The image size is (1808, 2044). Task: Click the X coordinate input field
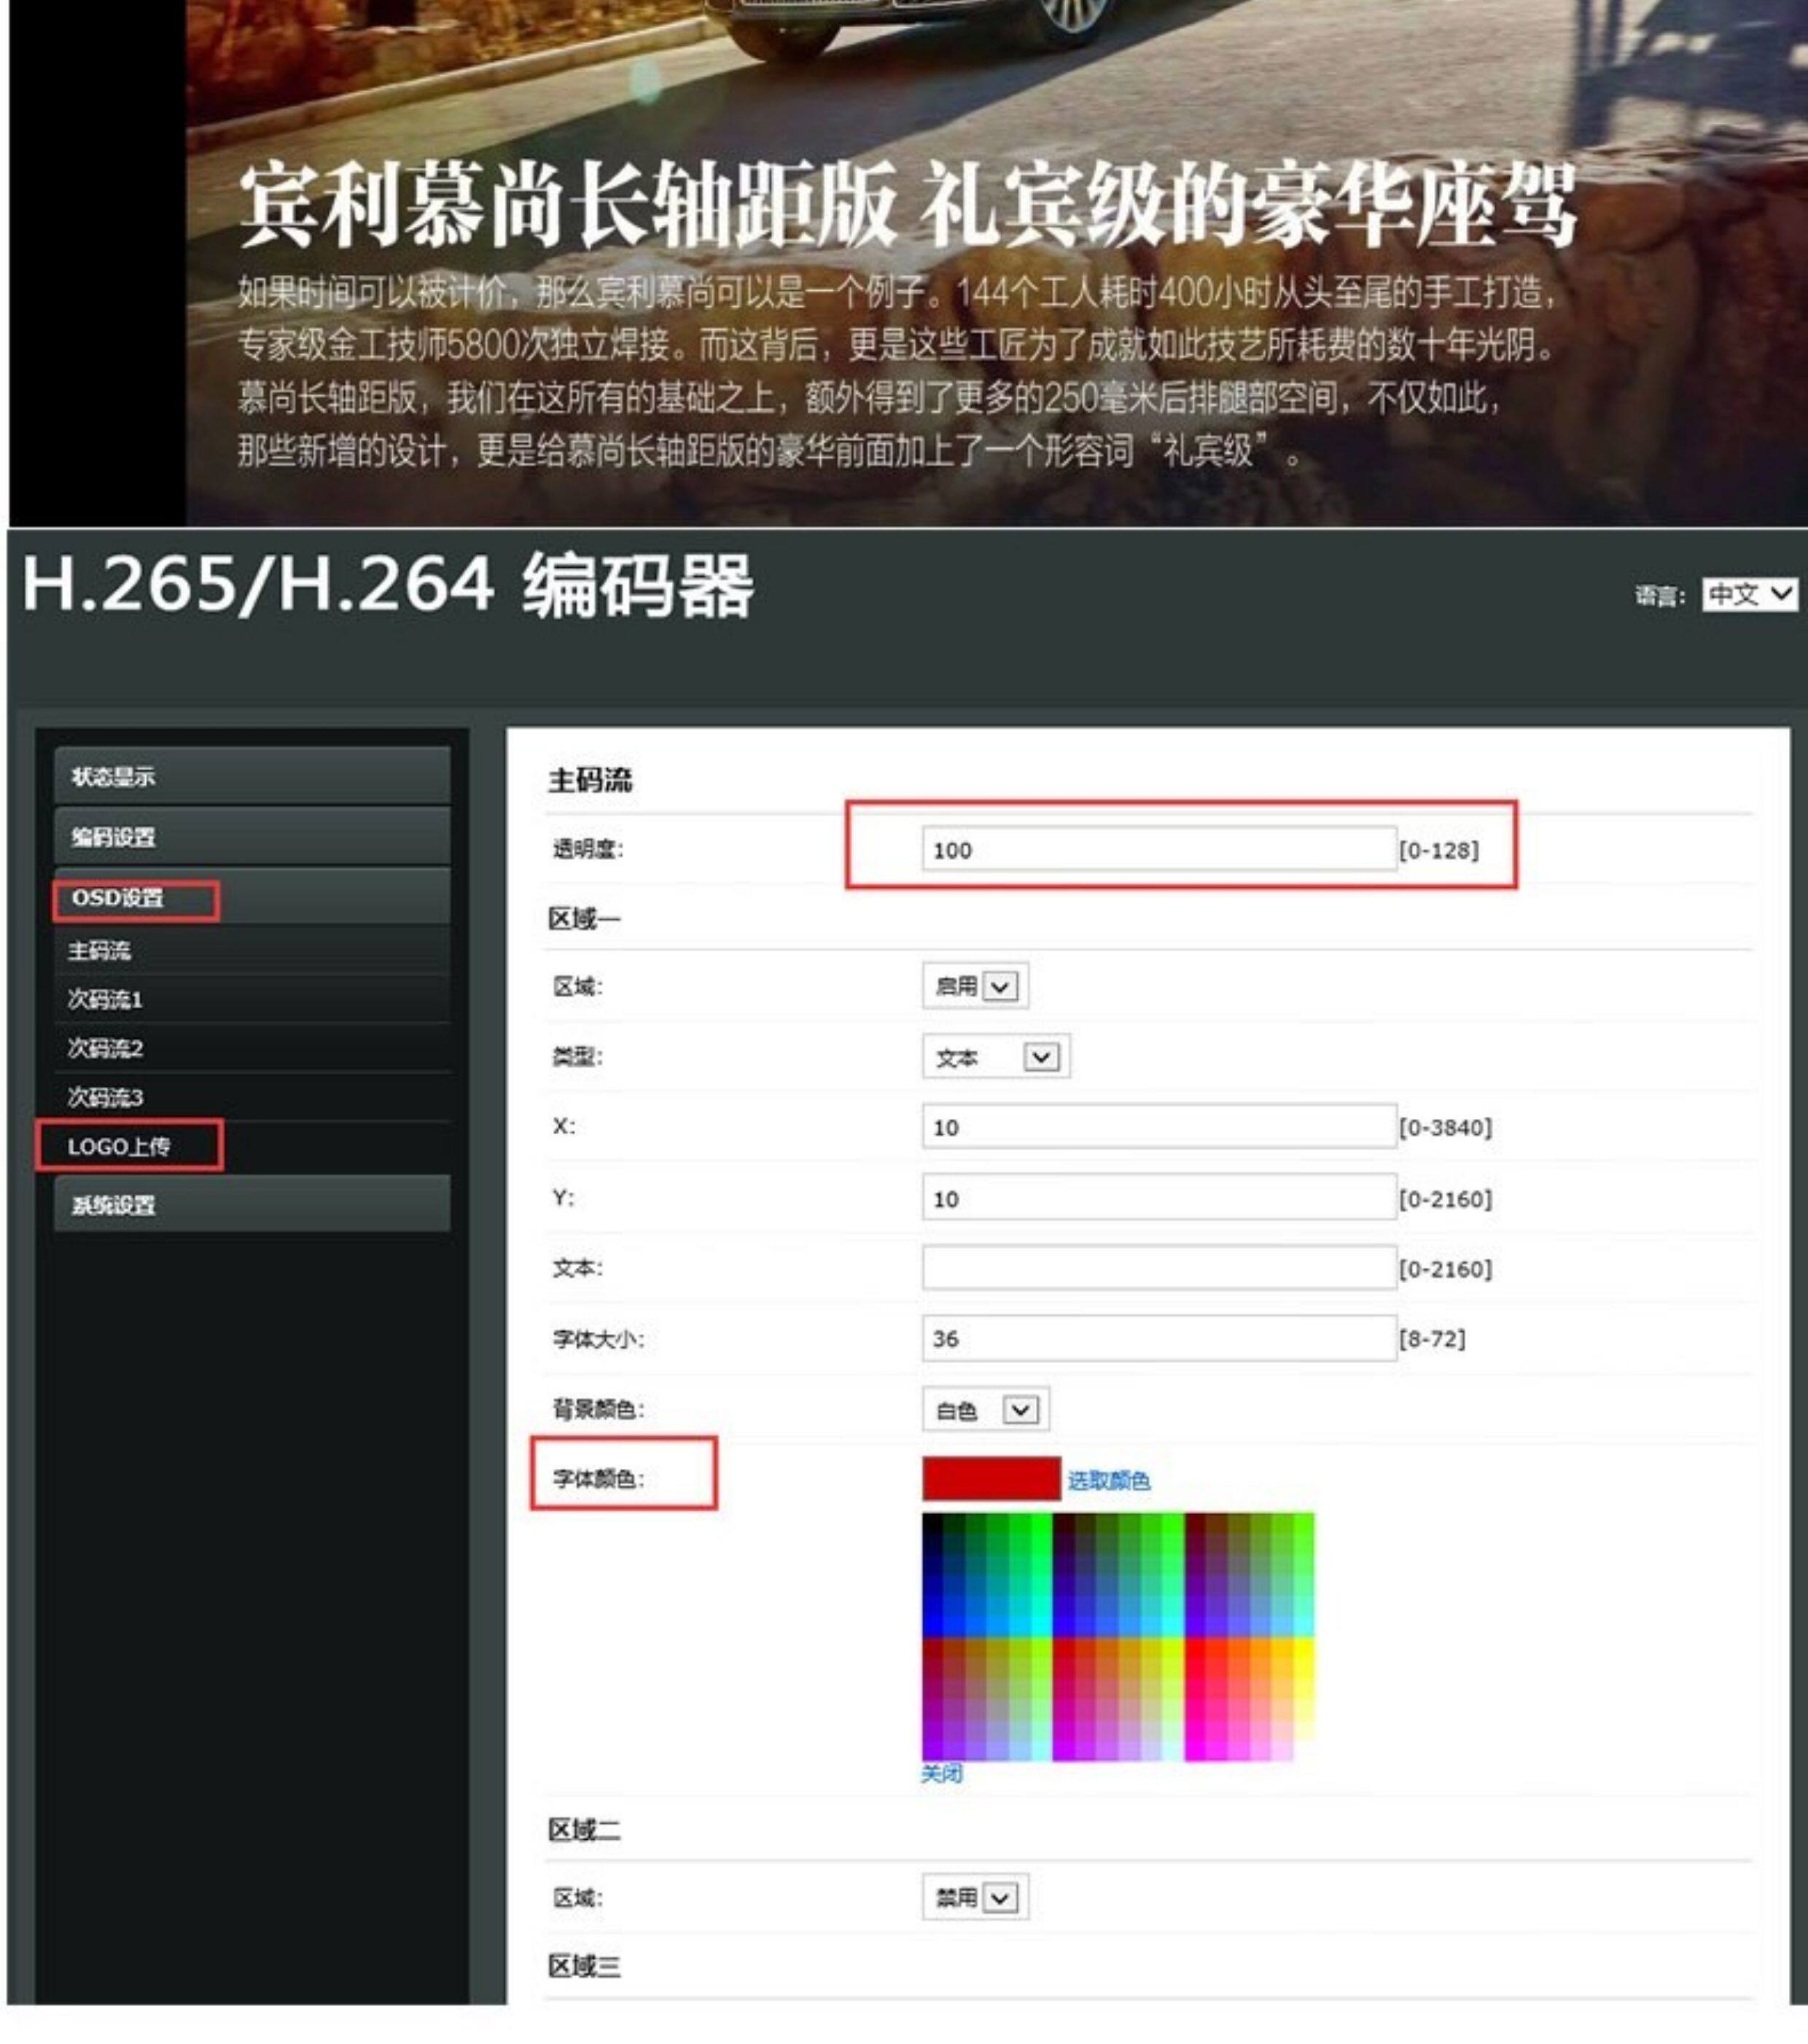click(x=1159, y=1127)
